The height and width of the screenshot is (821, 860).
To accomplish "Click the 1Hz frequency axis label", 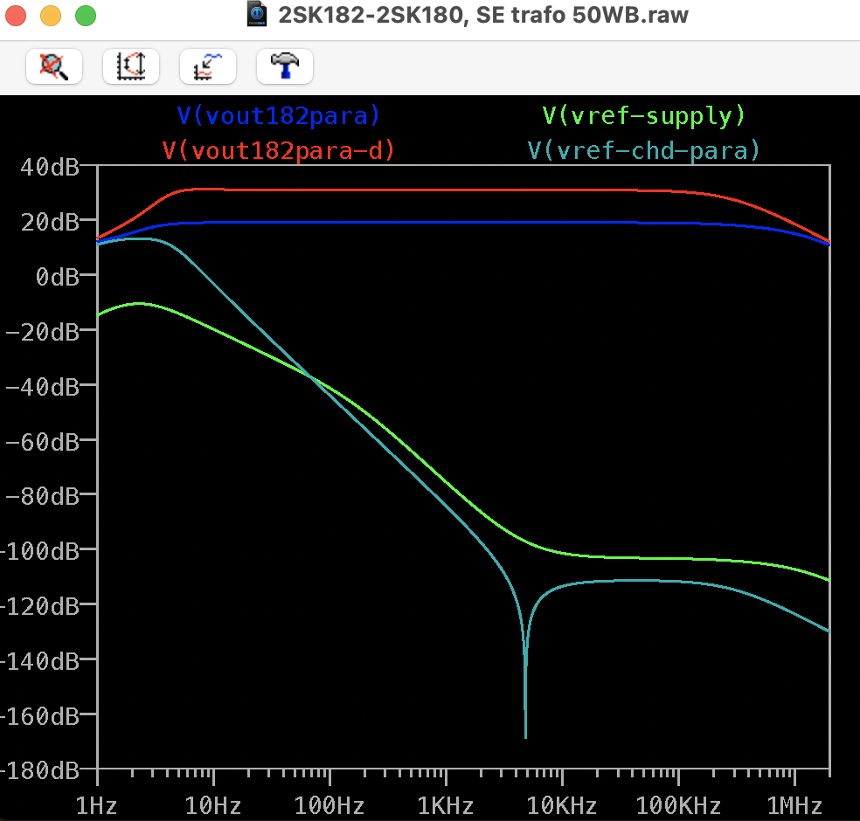I will [x=96, y=805].
